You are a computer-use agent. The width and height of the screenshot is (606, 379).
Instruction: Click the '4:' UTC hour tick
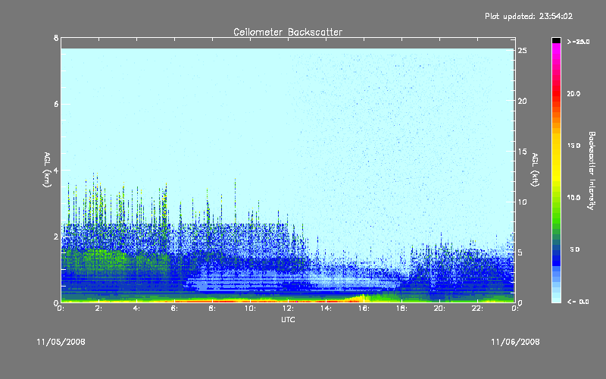(136, 309)
